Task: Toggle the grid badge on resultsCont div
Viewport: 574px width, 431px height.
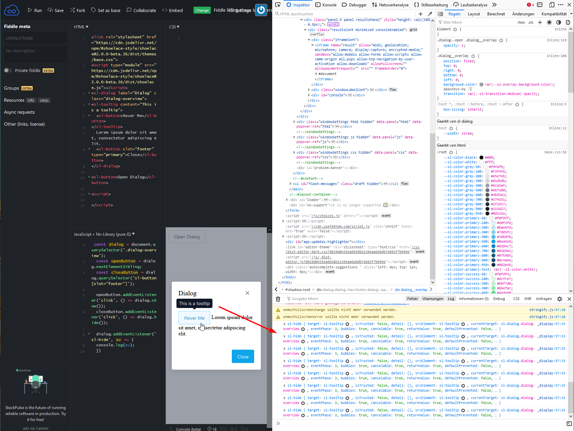Action: tap(413, 29)
